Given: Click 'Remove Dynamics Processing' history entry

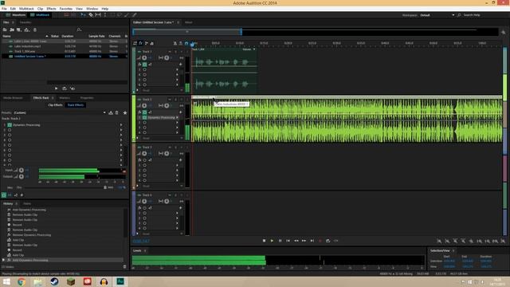Looking at the screenshot, I should (x=32, y=235).
